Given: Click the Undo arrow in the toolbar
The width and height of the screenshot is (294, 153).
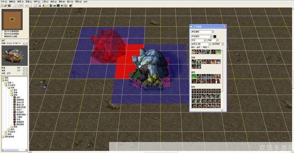Looking at the screenshot, I should click(x=26, y=6).
